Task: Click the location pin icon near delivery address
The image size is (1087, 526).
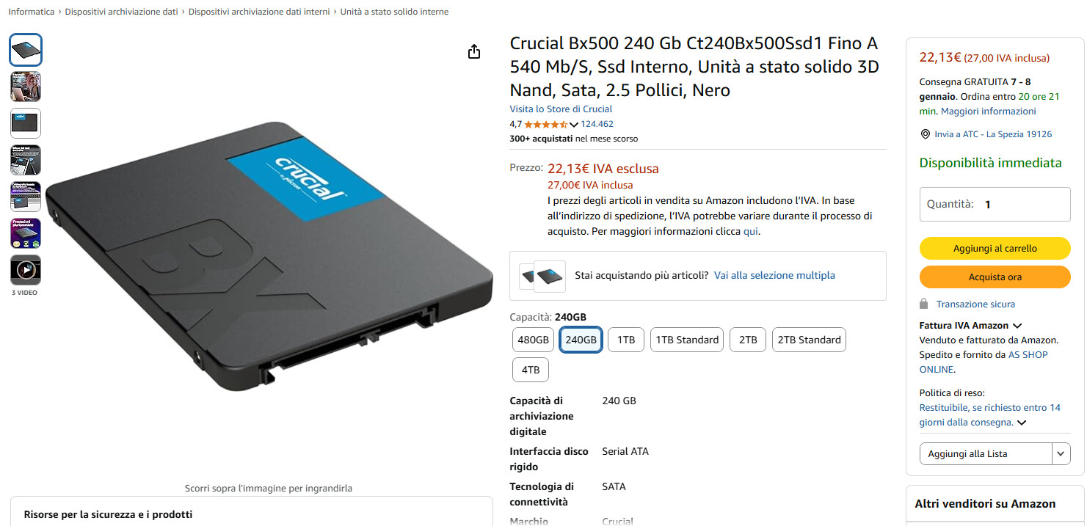Action: pos(925,134)
